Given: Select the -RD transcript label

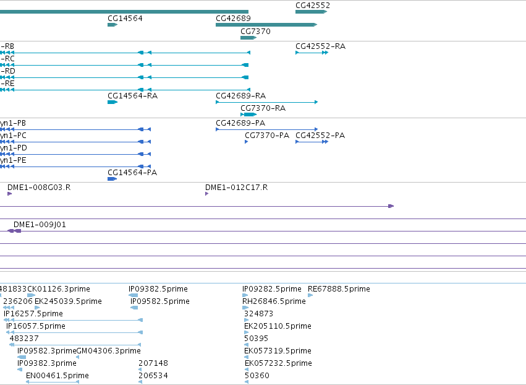Looking at the screenshot, I should (x=7, y=71).
